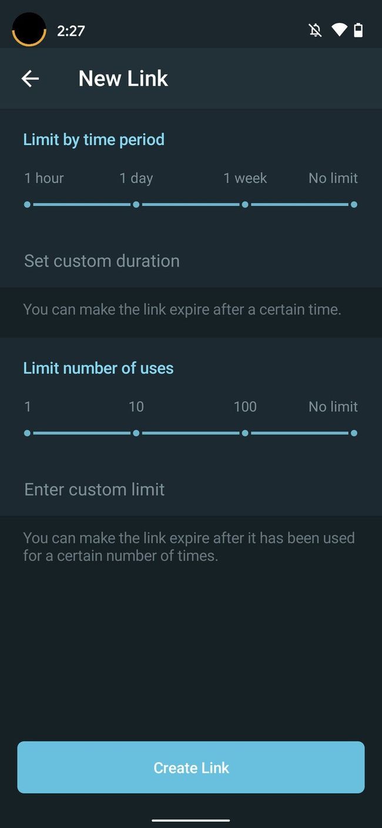Tap the muted notifications bell icon
Viewport: 382px width, 828px height.
tap(316, 30)
